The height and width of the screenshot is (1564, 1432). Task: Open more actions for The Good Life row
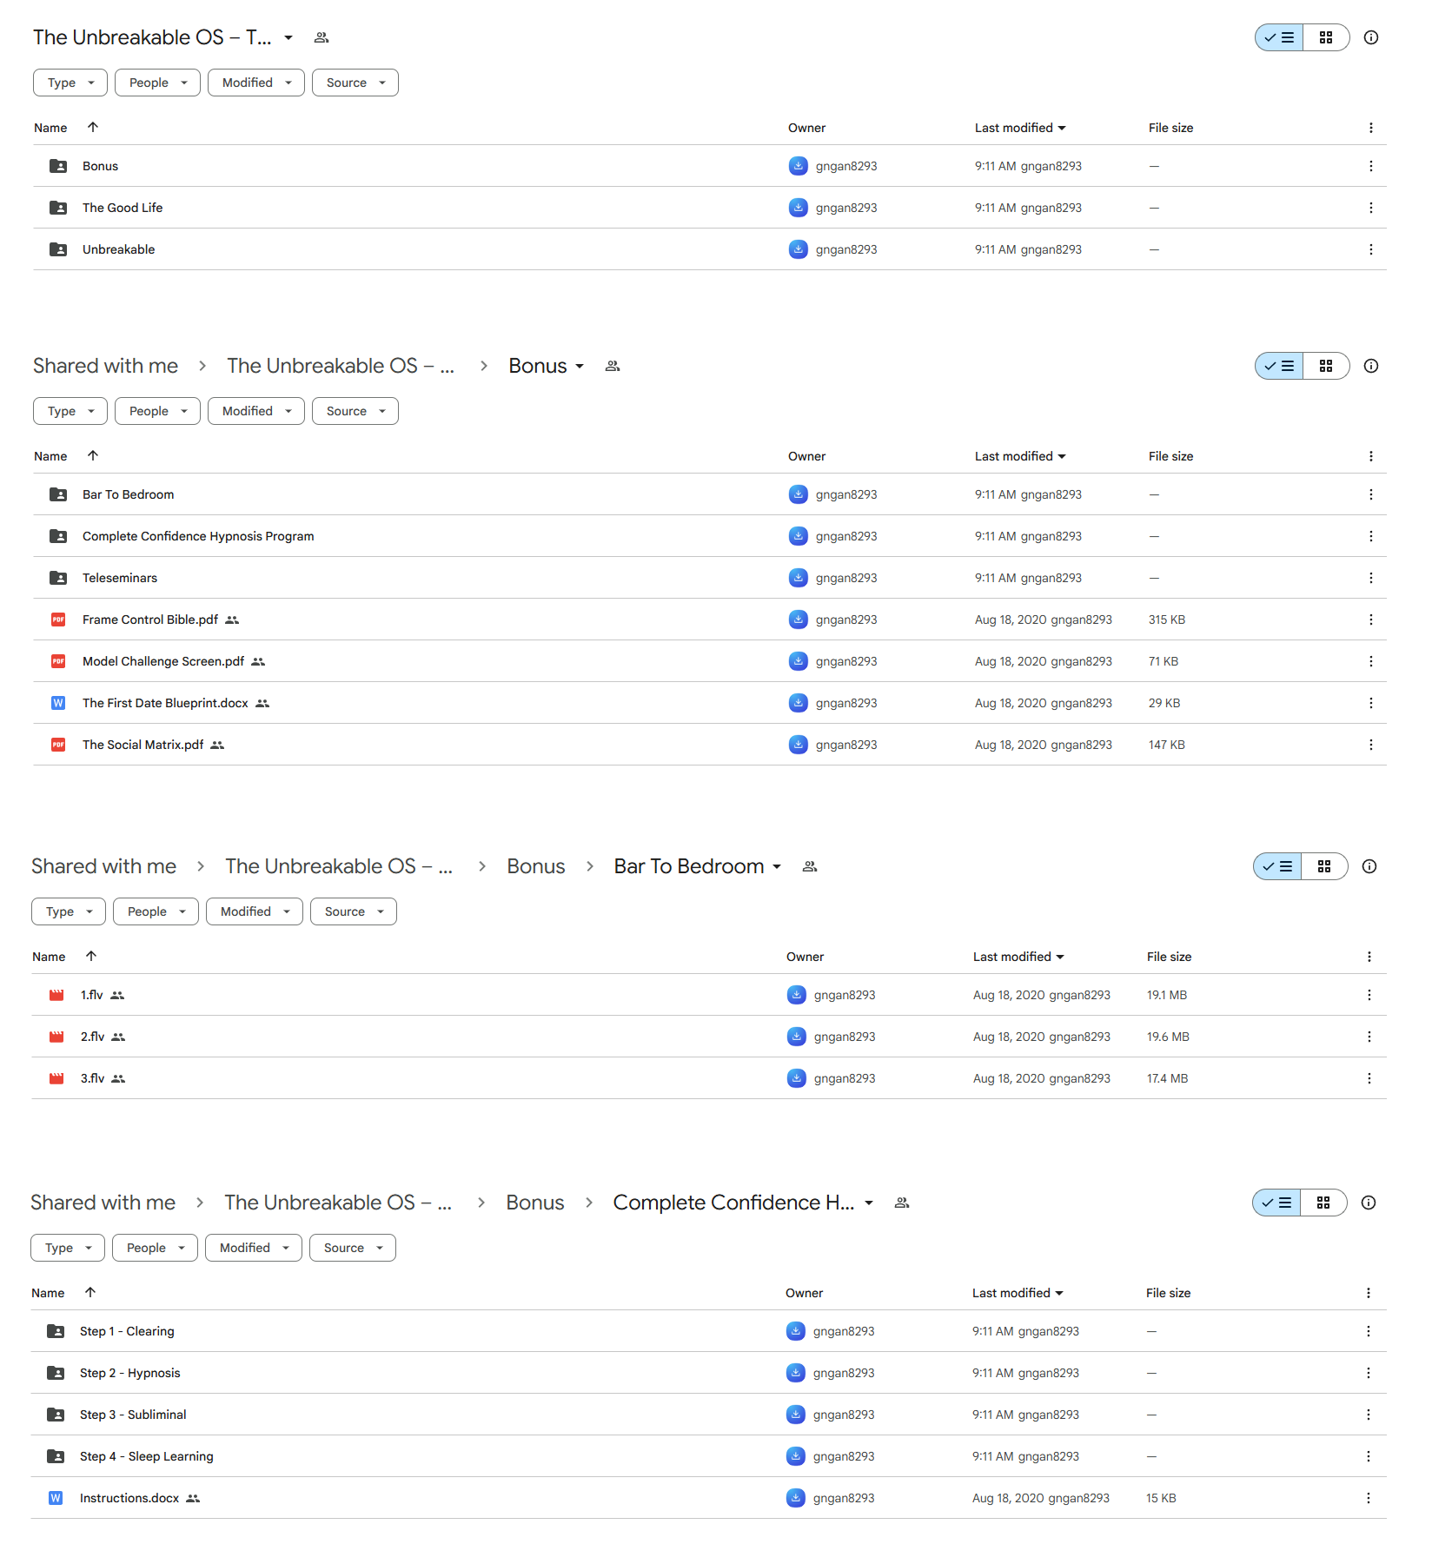click(1371, 208)
